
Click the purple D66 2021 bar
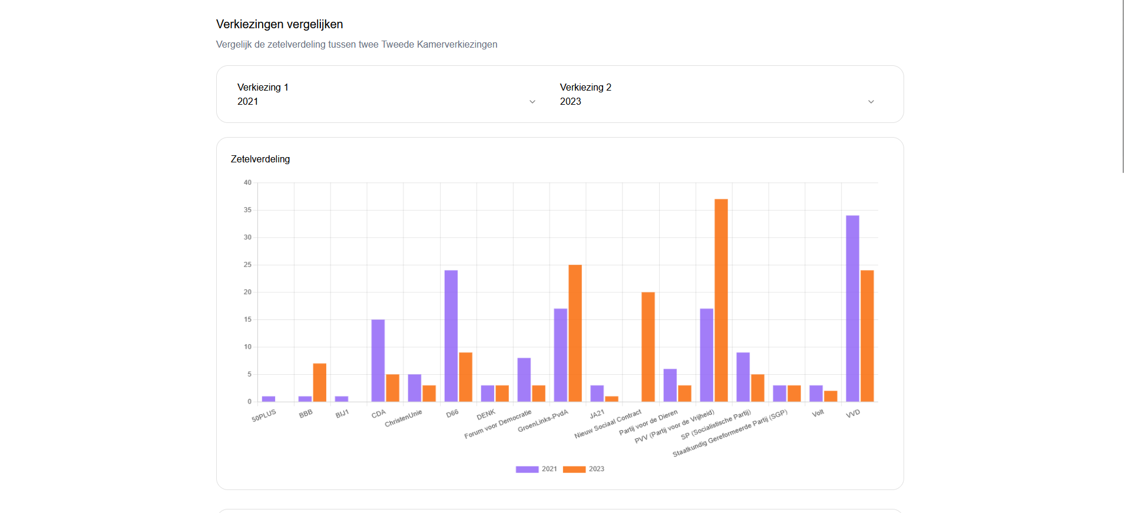[451, 336]
